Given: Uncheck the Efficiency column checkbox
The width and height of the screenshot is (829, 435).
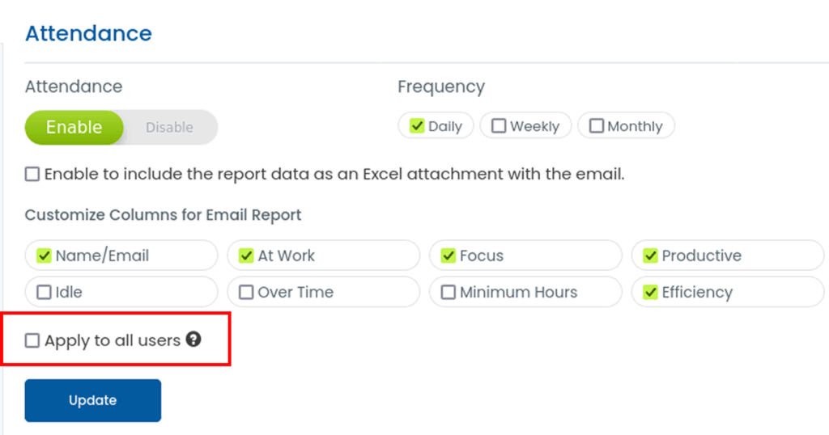Looking at the screenshot, I should (650, 292).
